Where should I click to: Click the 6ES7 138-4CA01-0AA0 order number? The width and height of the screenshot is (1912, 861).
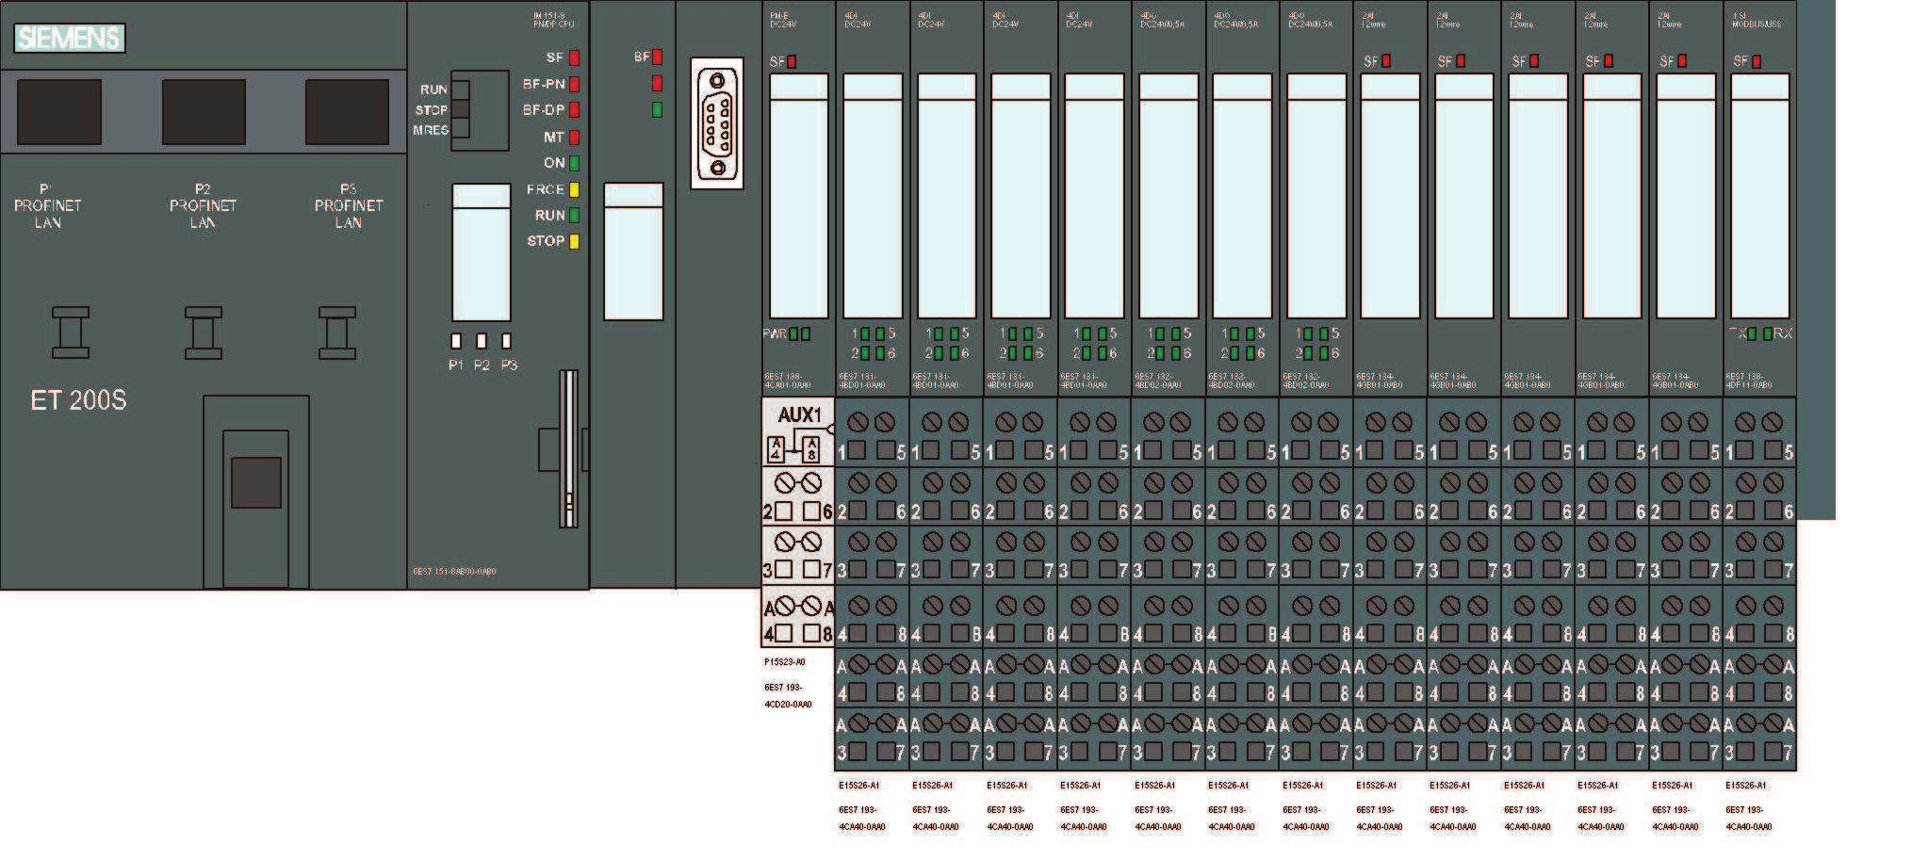tap(788, 381)
